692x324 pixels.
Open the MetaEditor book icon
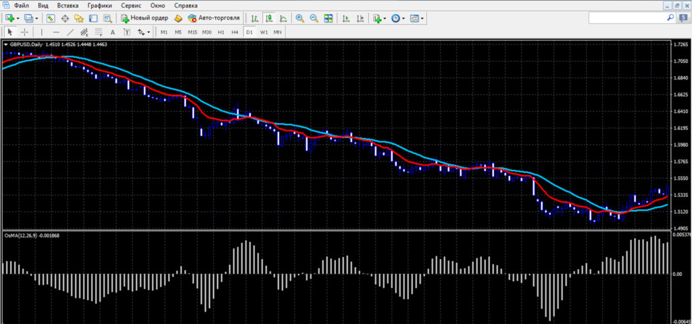[x=178, y=18]
